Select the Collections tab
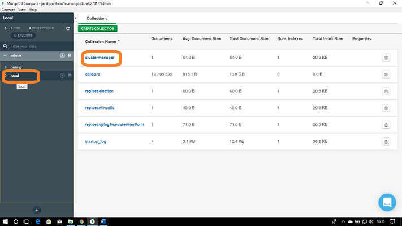Screen dimensions: 402x226 [97, 18]
